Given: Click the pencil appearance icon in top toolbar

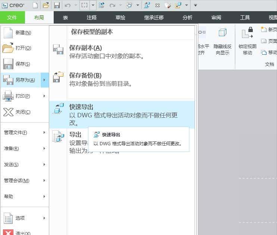Looking at the screenshot, I should 168,6.
